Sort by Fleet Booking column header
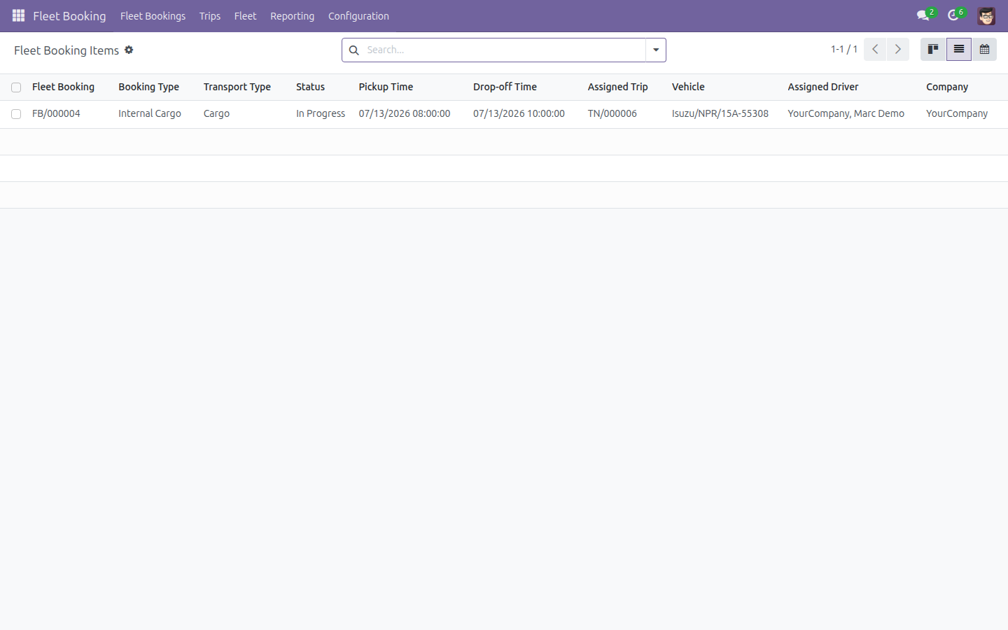This screenshot has height=630, width=1008. pos(63,87)
